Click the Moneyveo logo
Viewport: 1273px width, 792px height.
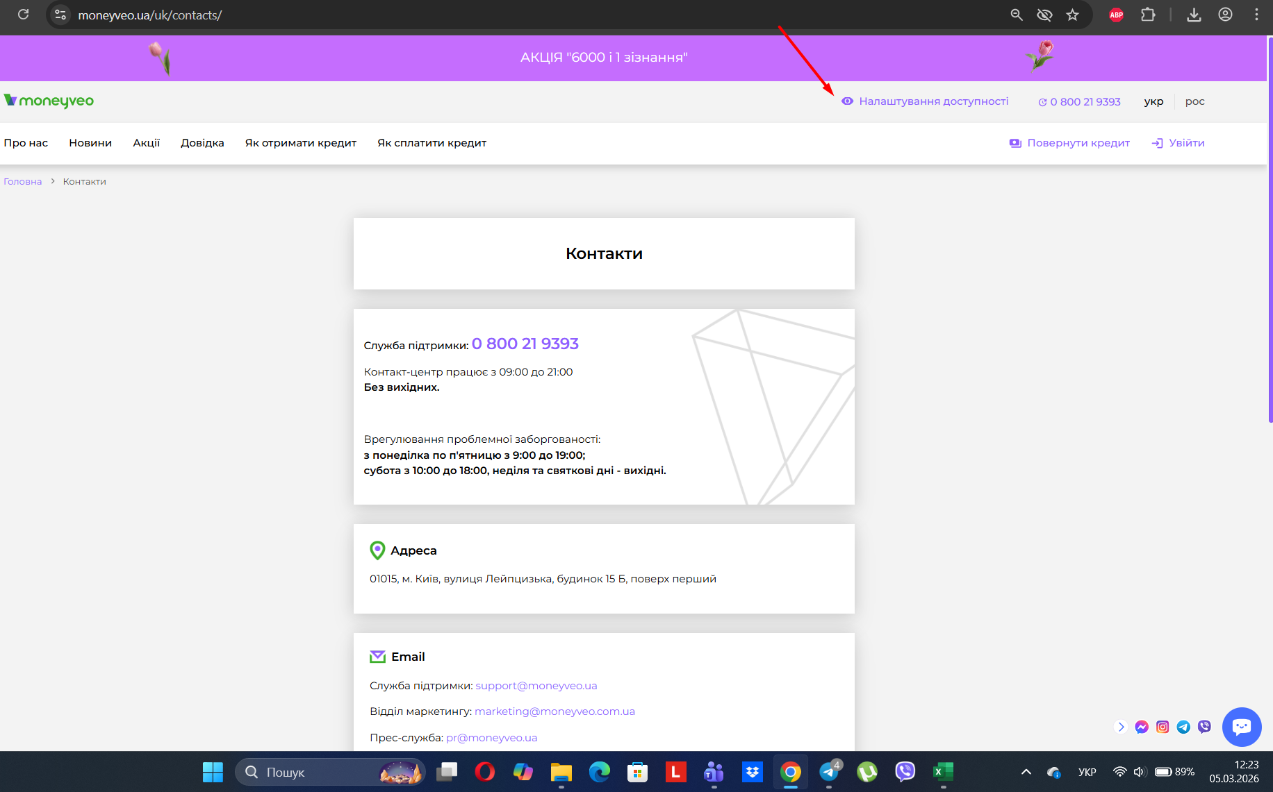[49, 101]
